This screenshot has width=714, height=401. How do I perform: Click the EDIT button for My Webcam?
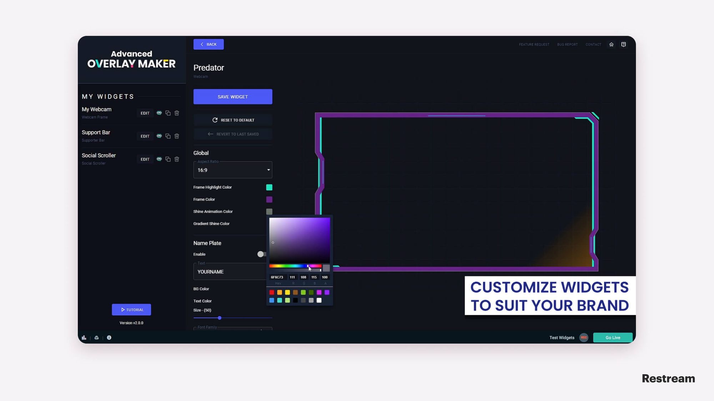click(x=145, y=113)
